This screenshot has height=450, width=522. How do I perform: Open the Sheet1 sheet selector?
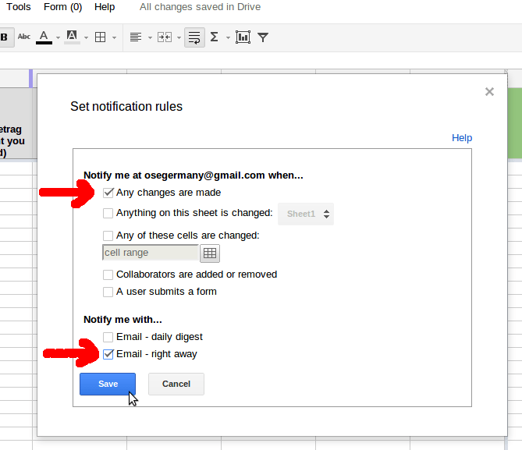click(306, 214)
